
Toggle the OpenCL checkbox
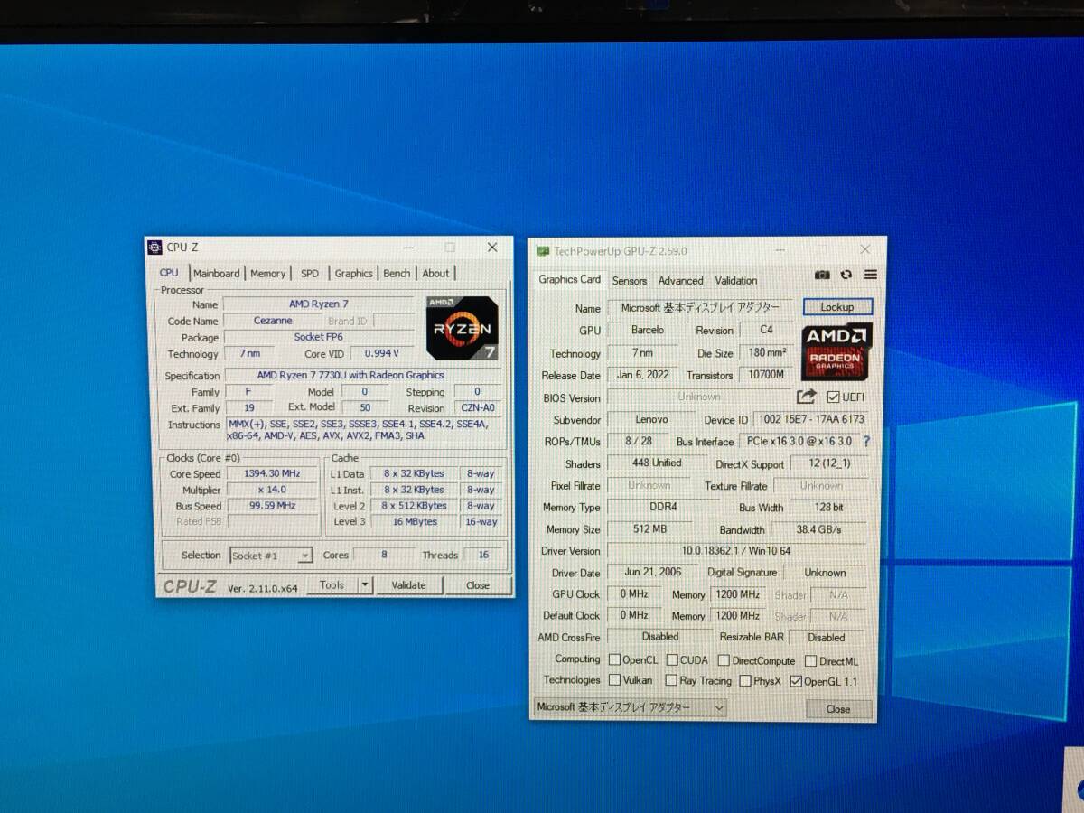point(614,660)
